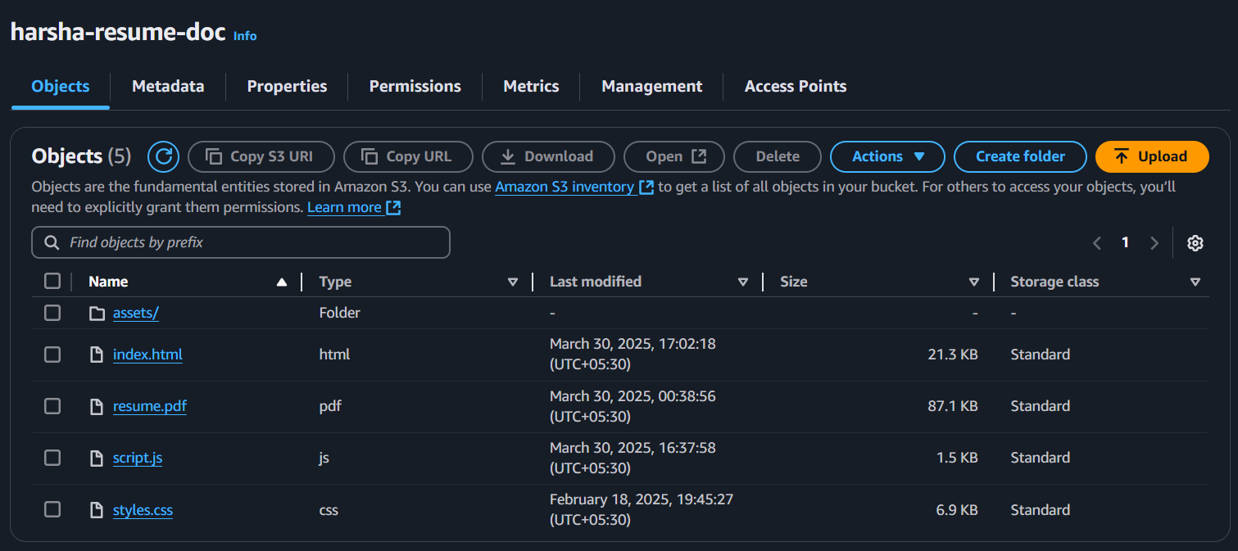
Task: Click the Name column header
Action: tap(108, 282)
